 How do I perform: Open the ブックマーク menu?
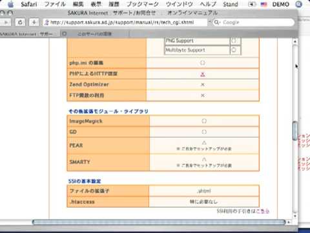click(x=143, y=5)
